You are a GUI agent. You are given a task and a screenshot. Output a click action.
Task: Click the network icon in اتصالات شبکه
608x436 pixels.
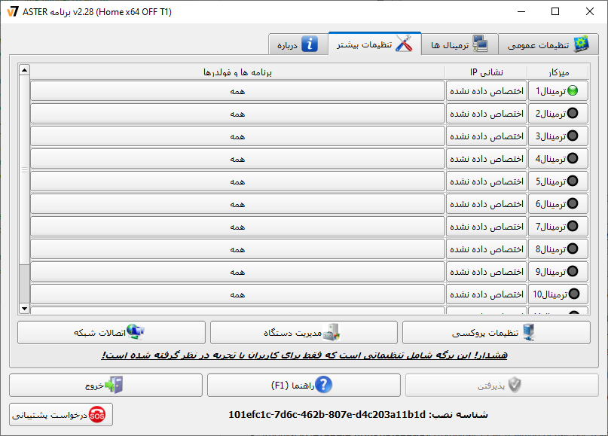tap(136, 332)
